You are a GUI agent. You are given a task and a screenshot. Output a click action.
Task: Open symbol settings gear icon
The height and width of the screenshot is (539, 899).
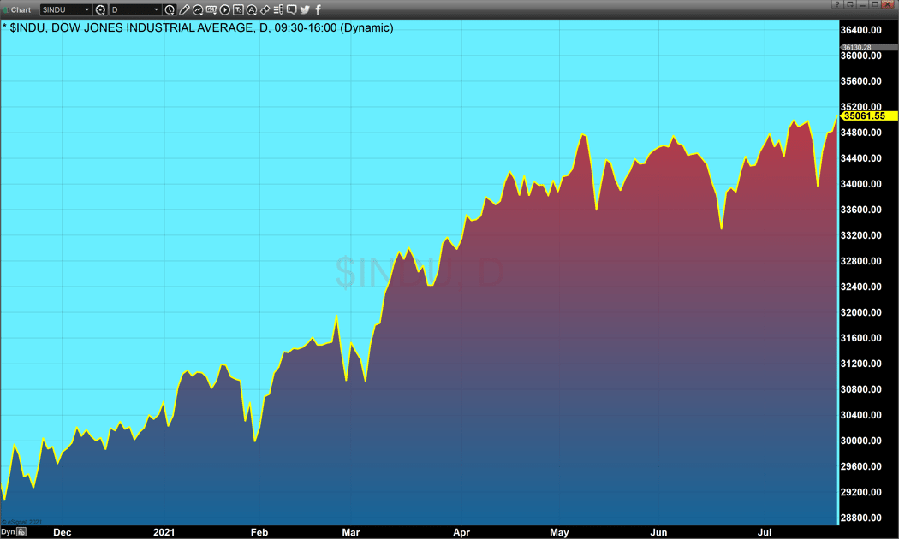pyautogui.click(x=100, y=9)
